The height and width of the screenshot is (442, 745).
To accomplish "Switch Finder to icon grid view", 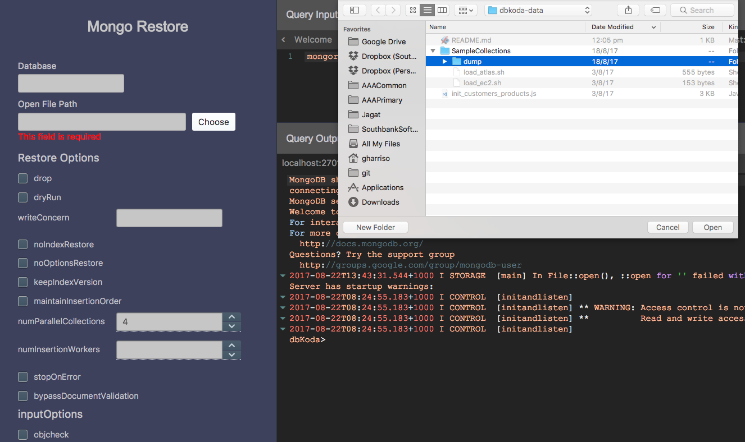I will (x=412, y=10).
